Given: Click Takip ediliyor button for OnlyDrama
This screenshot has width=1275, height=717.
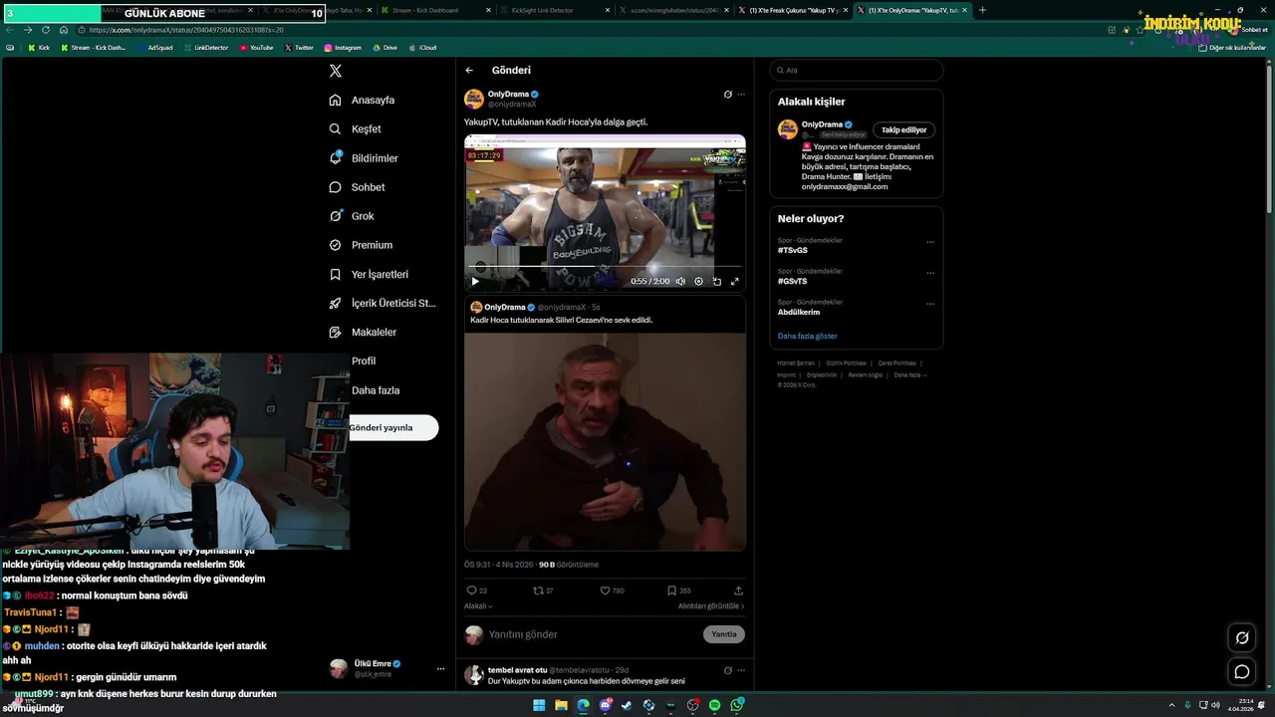Looking at the screenshot, I should (903, 129).
